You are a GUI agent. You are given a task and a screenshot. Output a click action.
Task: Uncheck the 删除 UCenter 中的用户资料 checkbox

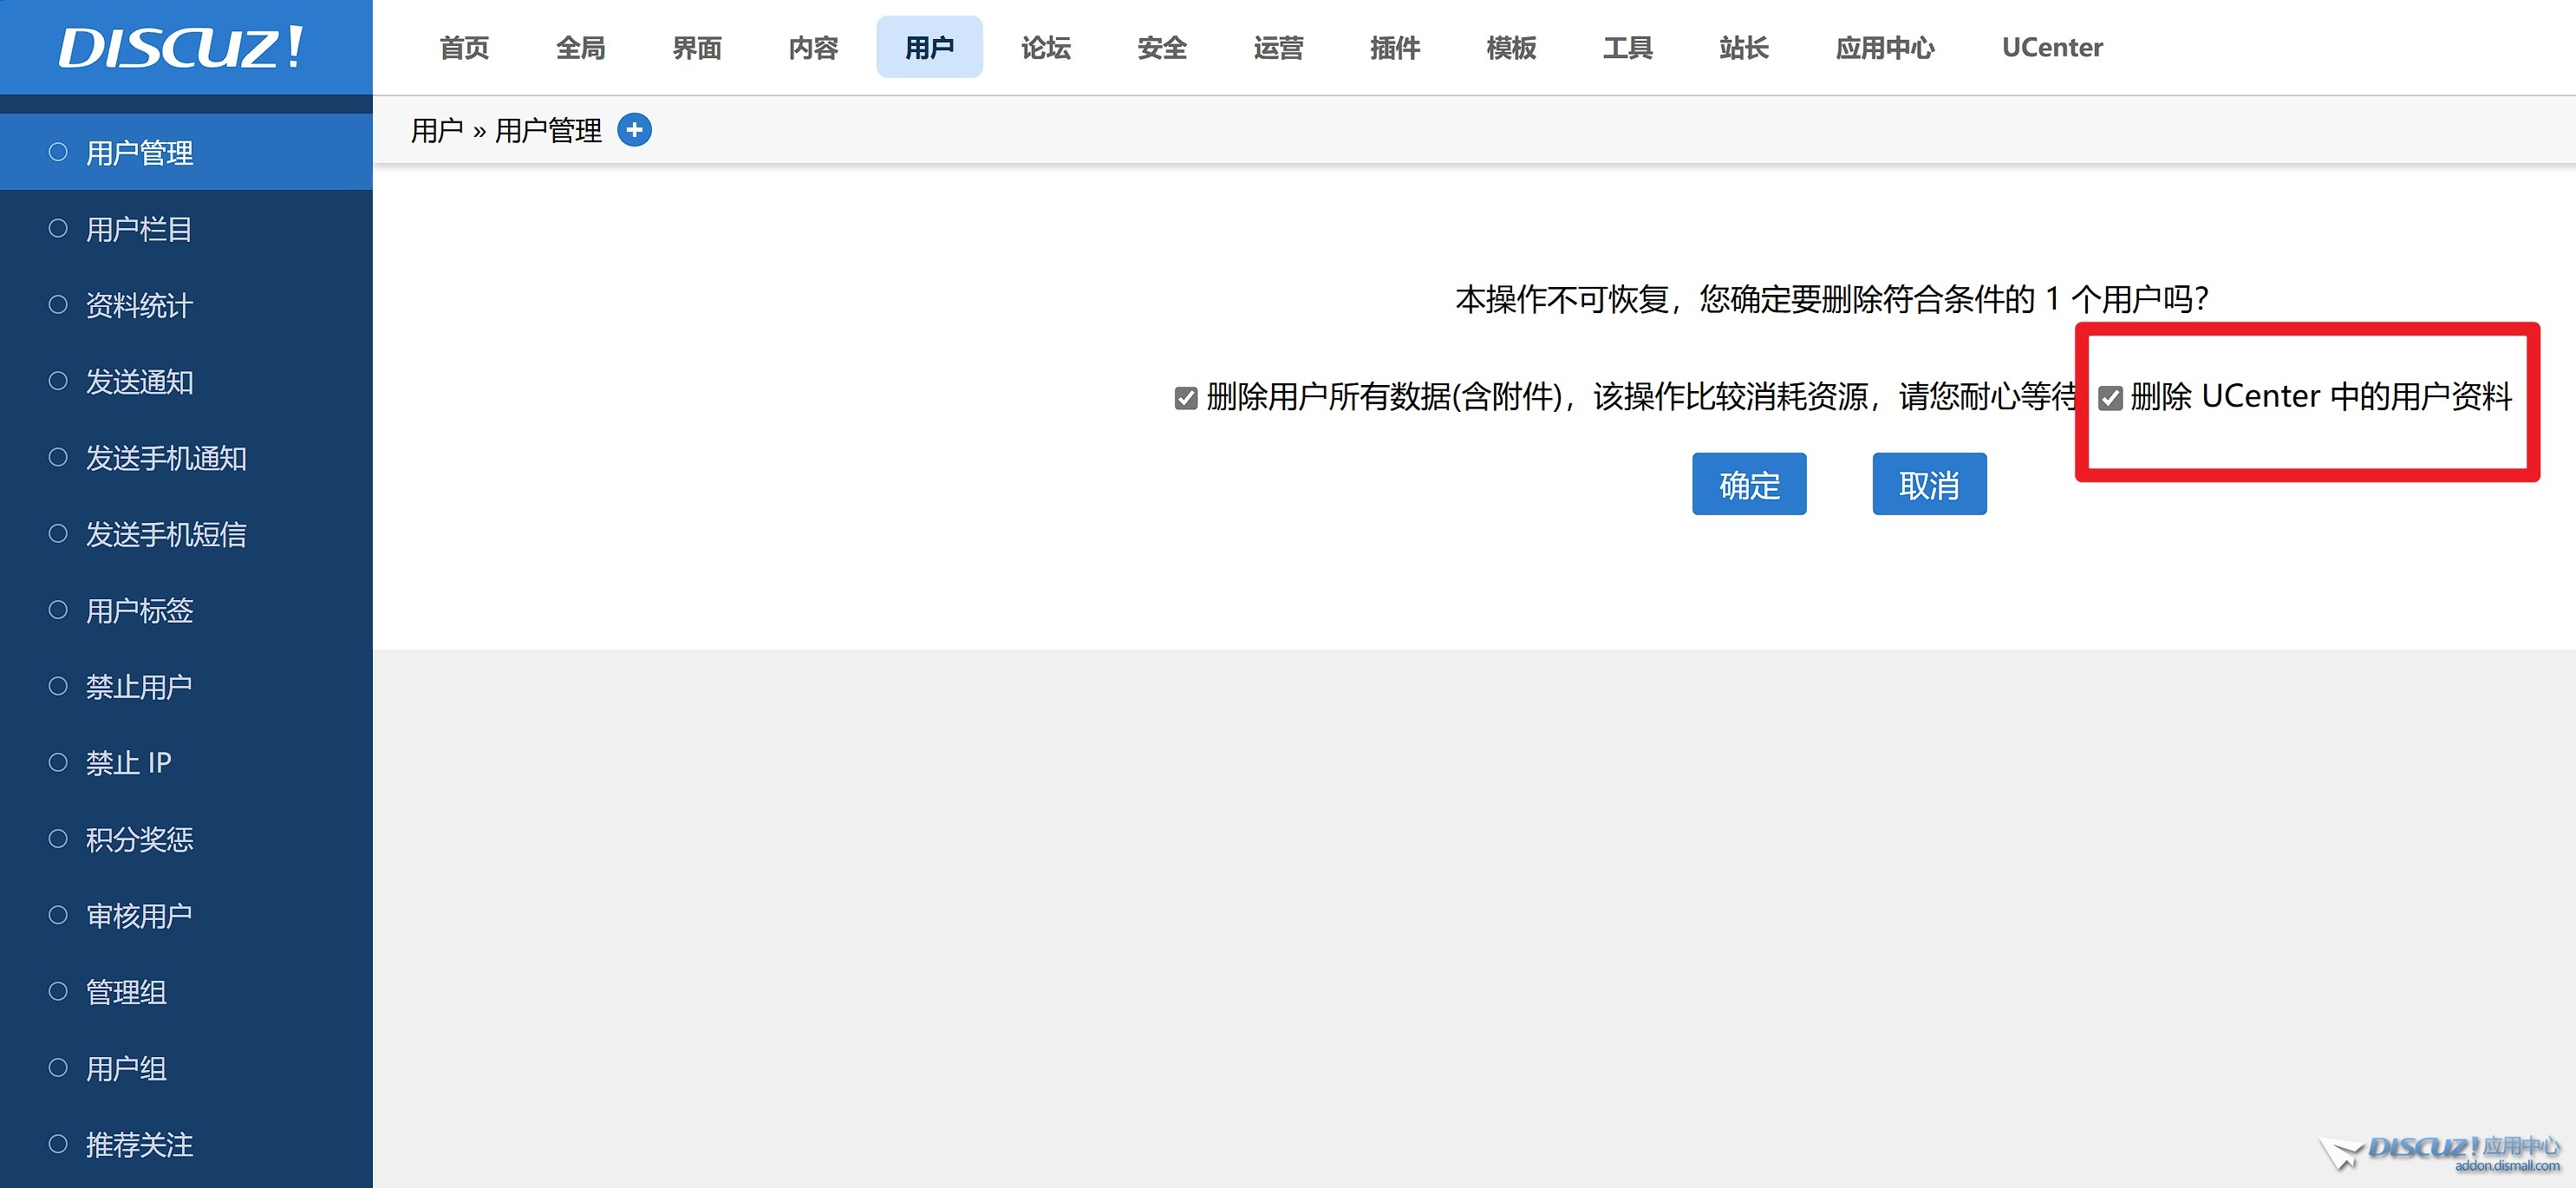tap(2110, 398)
